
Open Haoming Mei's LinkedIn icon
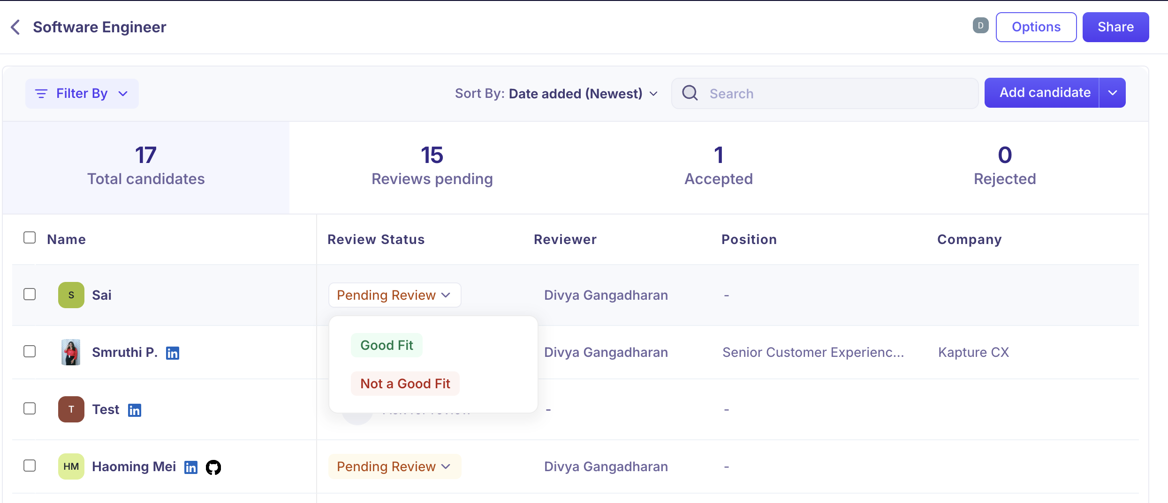point(191,467)
